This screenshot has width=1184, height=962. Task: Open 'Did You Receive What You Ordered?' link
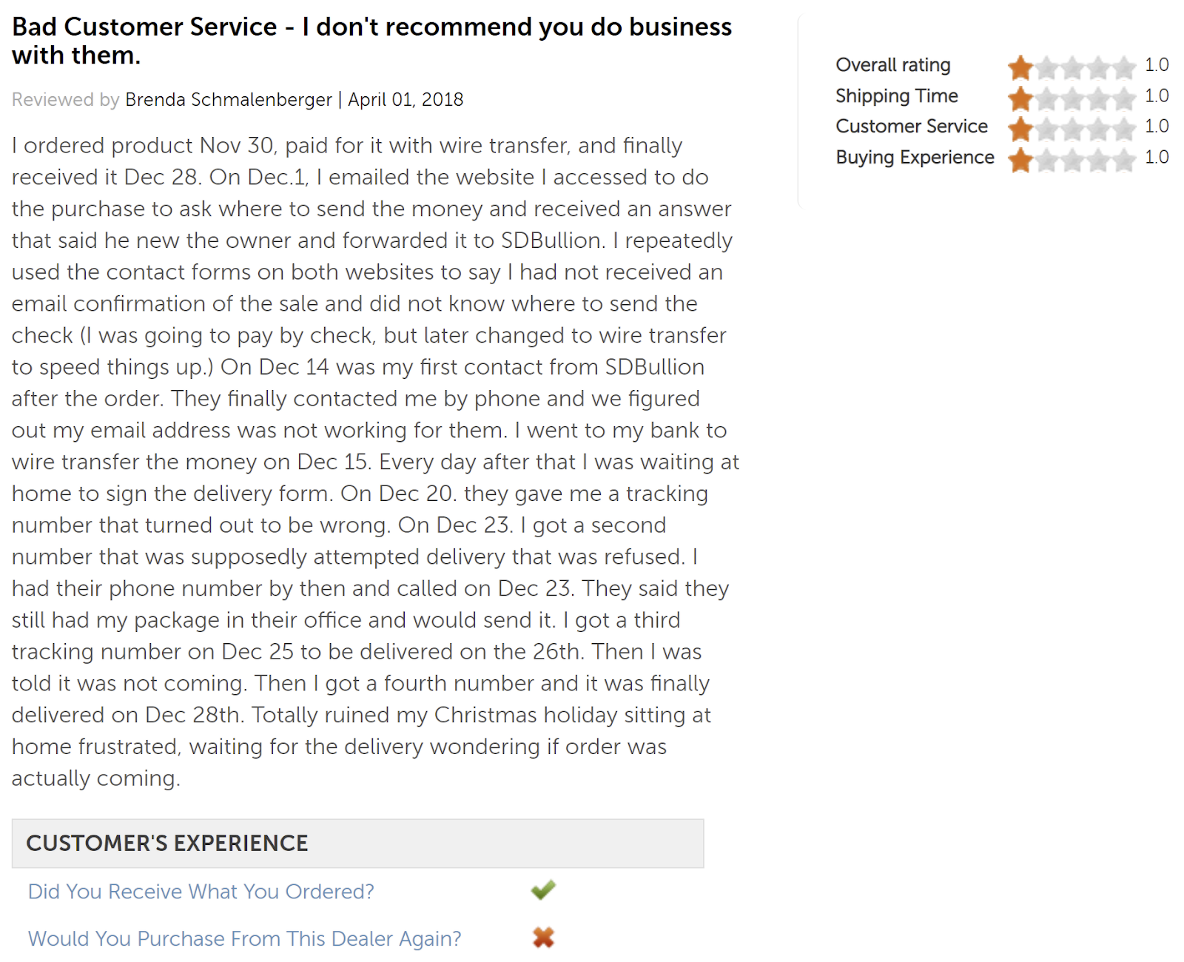201,892
